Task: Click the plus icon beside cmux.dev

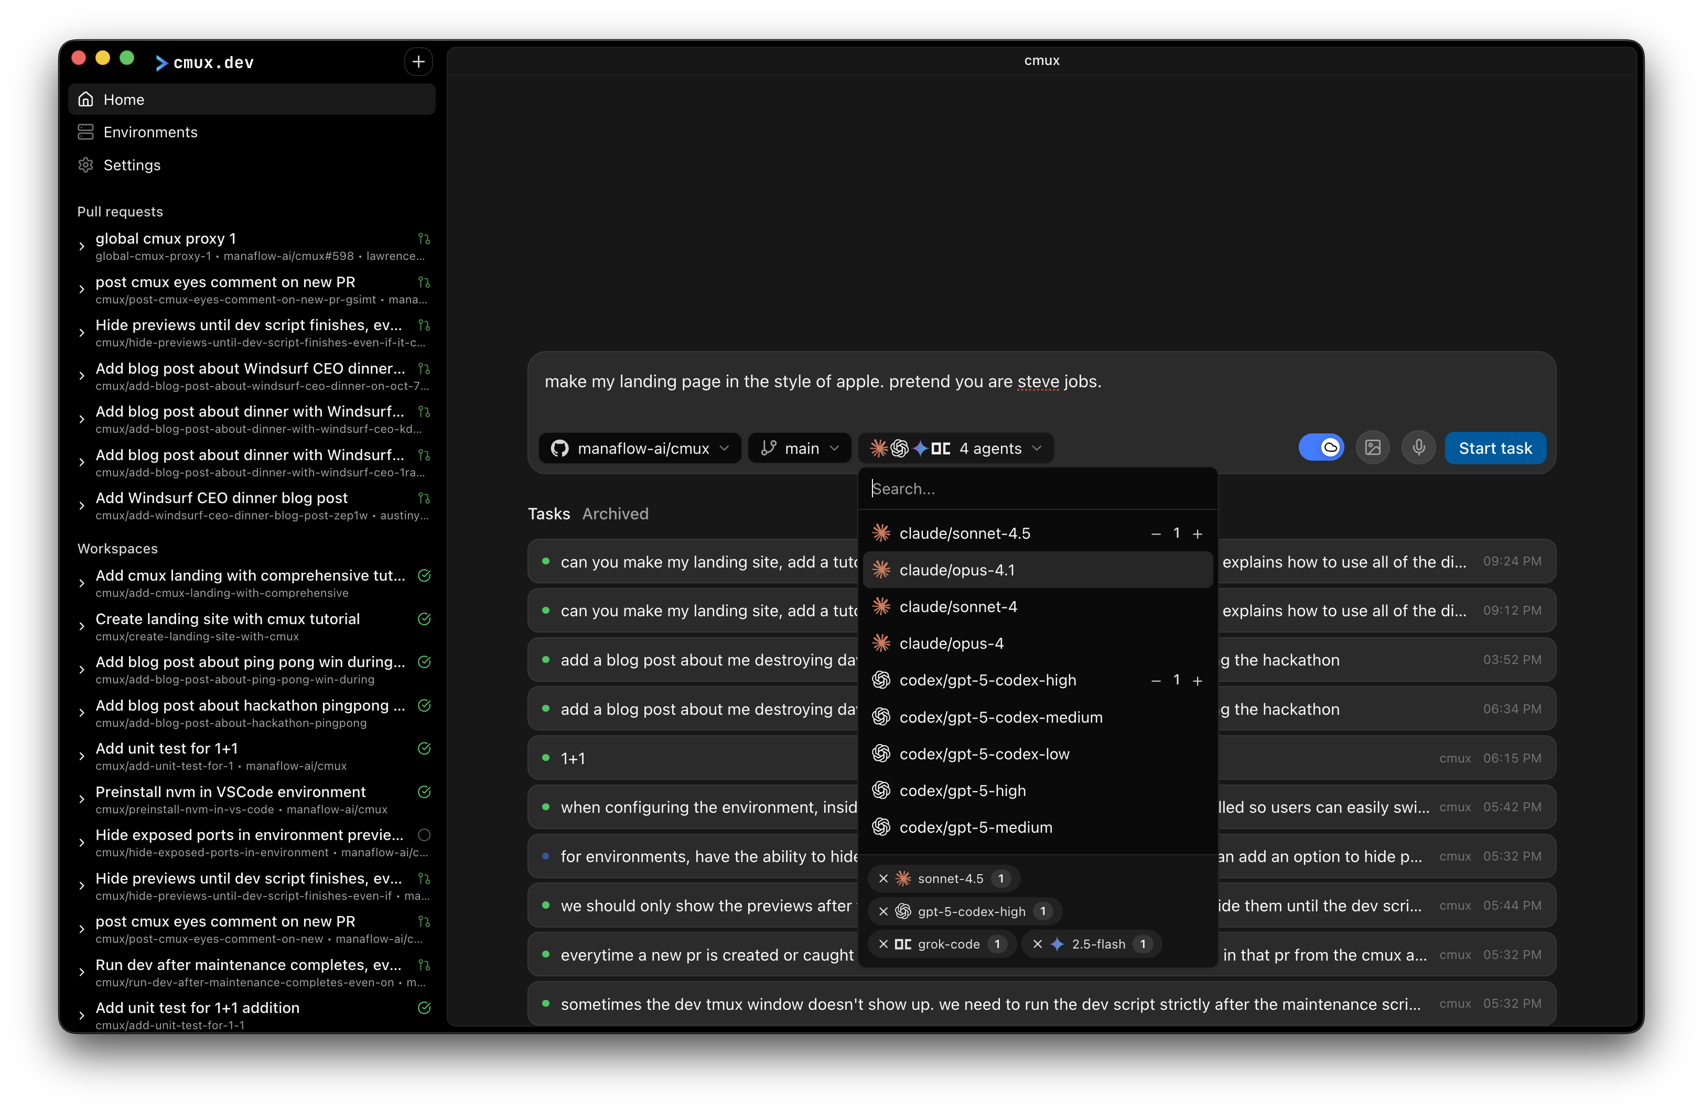Action: click(418, 62)
